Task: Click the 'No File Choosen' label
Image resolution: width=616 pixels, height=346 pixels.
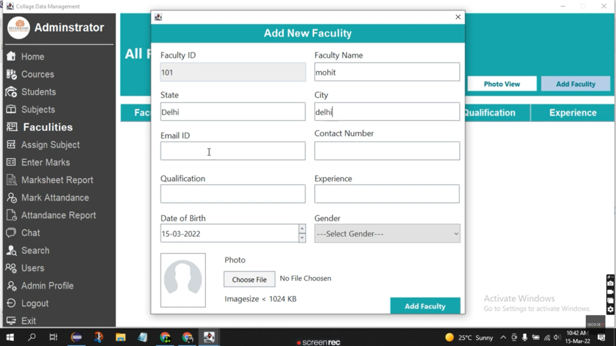Action: click(305, 279)
